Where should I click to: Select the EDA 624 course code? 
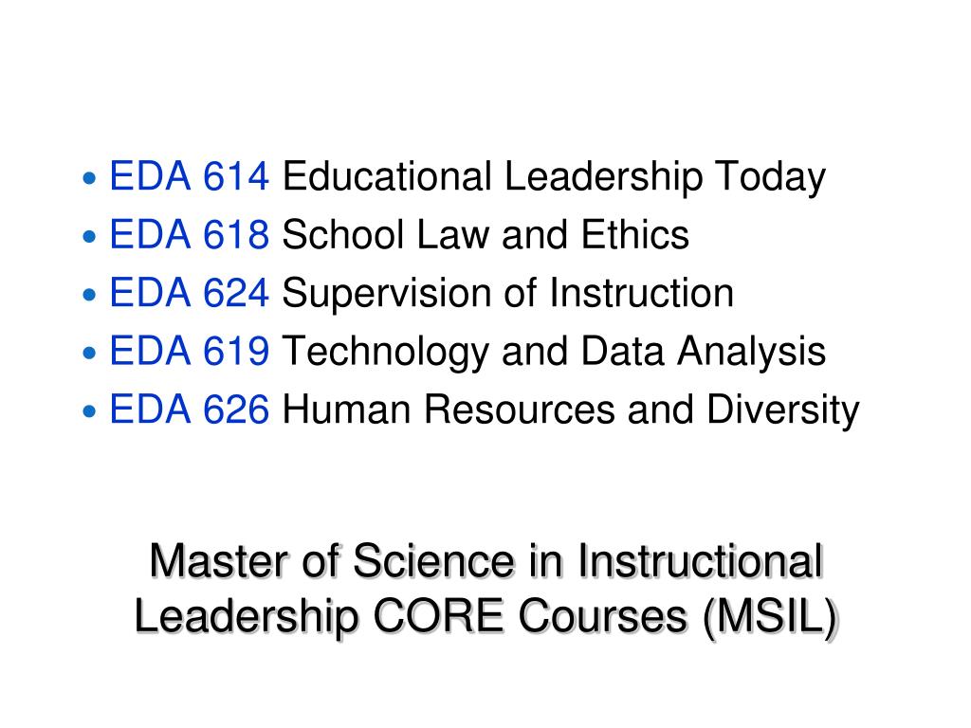[x=190, y=293]
